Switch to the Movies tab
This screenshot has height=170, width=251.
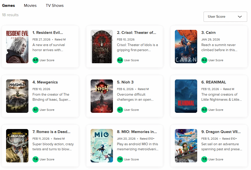click(30, 6)
